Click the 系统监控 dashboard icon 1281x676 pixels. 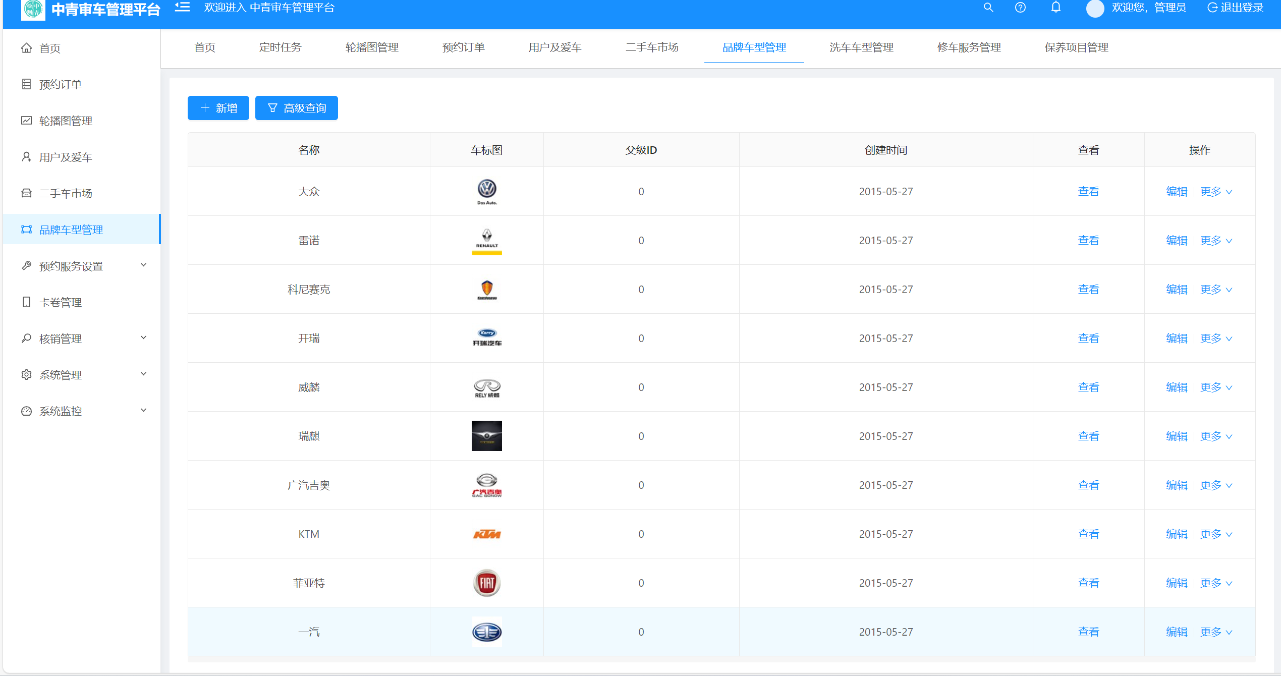26,411
